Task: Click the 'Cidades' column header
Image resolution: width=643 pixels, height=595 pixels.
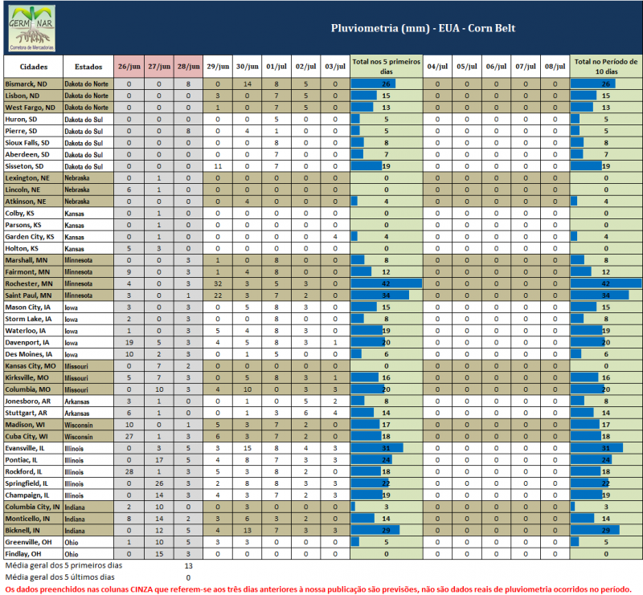Action: (x=33, y=67)
